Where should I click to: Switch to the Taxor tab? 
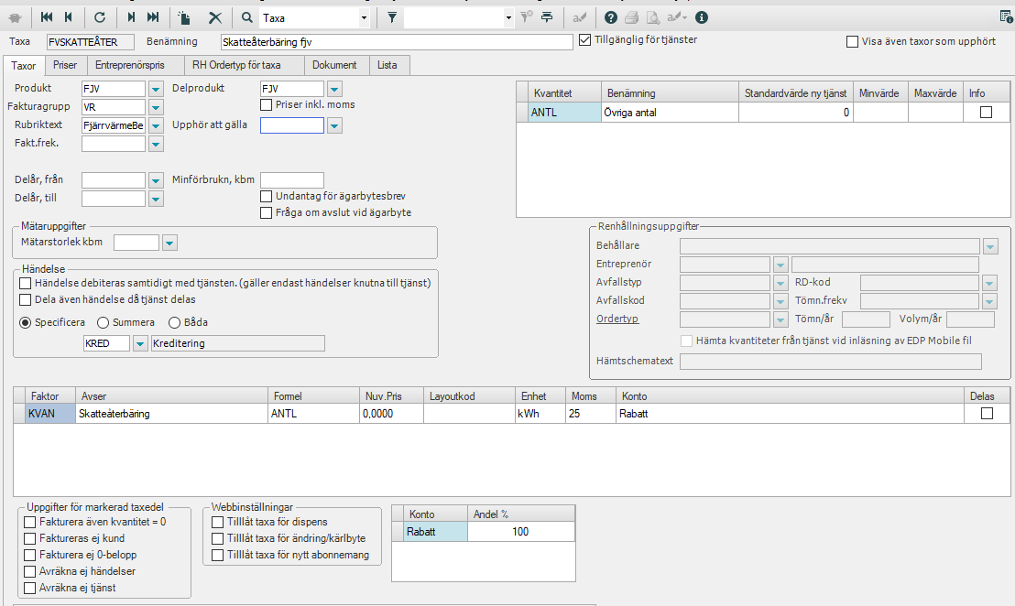(x=23, y=65)
